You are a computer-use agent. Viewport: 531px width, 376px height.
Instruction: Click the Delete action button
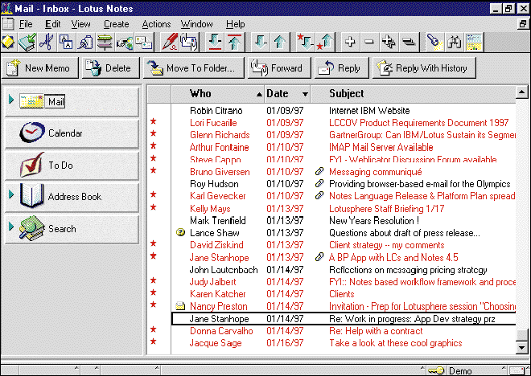pyautogui.click(x=111, y=68)
